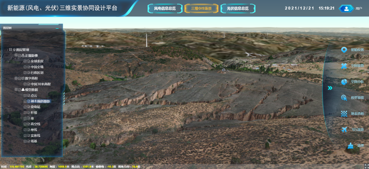
Task: Toggle the 变电站 layer checkbox
Action: pyautogui.click(x=25, y=107)
